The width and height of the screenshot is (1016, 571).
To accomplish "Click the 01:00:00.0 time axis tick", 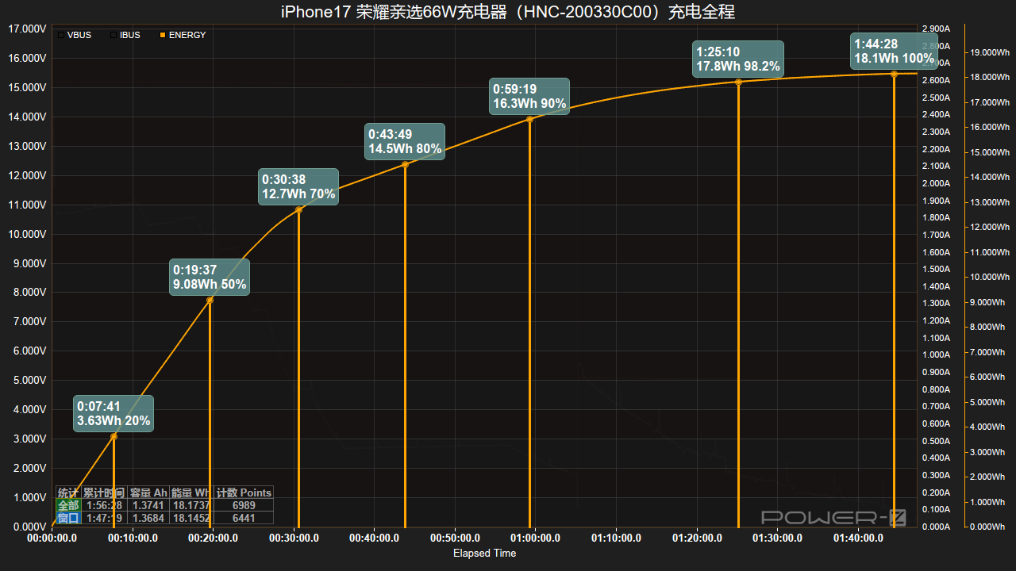I will [x=537, y=538].
